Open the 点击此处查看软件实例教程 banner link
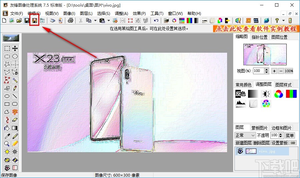300x178 pixels. click(256, 29)
